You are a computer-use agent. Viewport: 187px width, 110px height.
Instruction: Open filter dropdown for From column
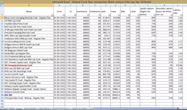[x=64, y=15]
